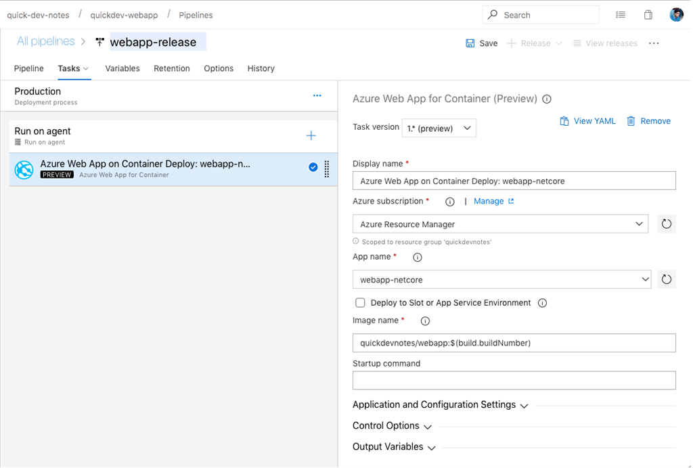Open View YAML for the task

tap(587, 120)
